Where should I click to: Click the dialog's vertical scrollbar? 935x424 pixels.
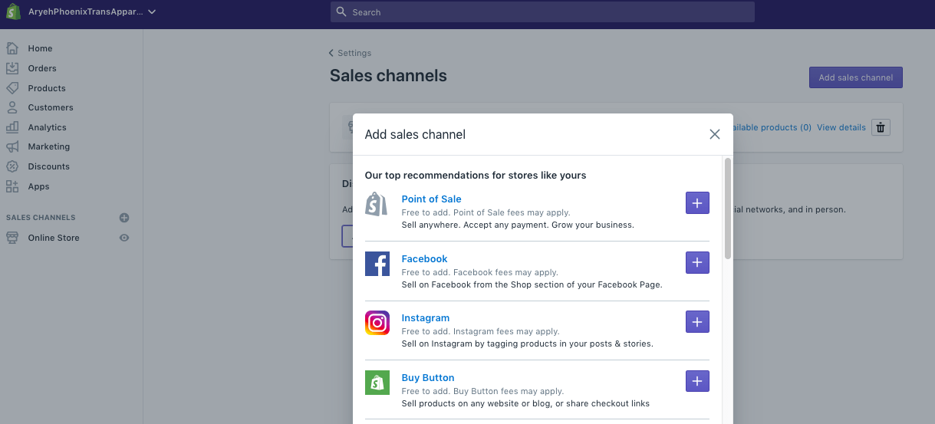tap(728, 209)
